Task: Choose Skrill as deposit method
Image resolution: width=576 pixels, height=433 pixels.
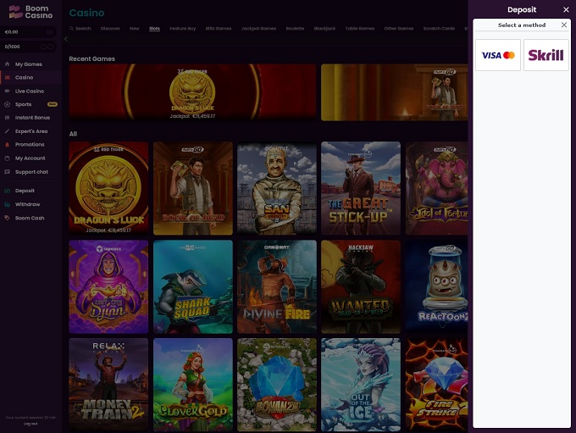Action: (x=546, y=55)
